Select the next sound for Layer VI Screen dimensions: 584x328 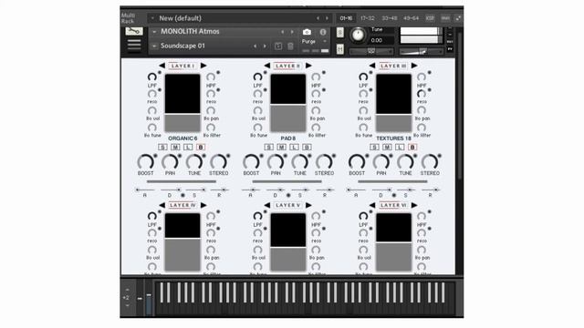[x=414, y=205]
